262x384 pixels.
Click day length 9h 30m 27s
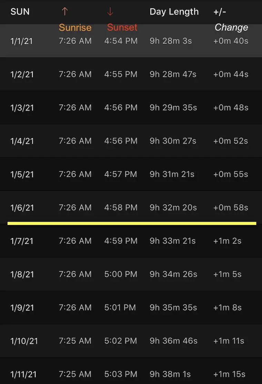click(x=173, y=141)
